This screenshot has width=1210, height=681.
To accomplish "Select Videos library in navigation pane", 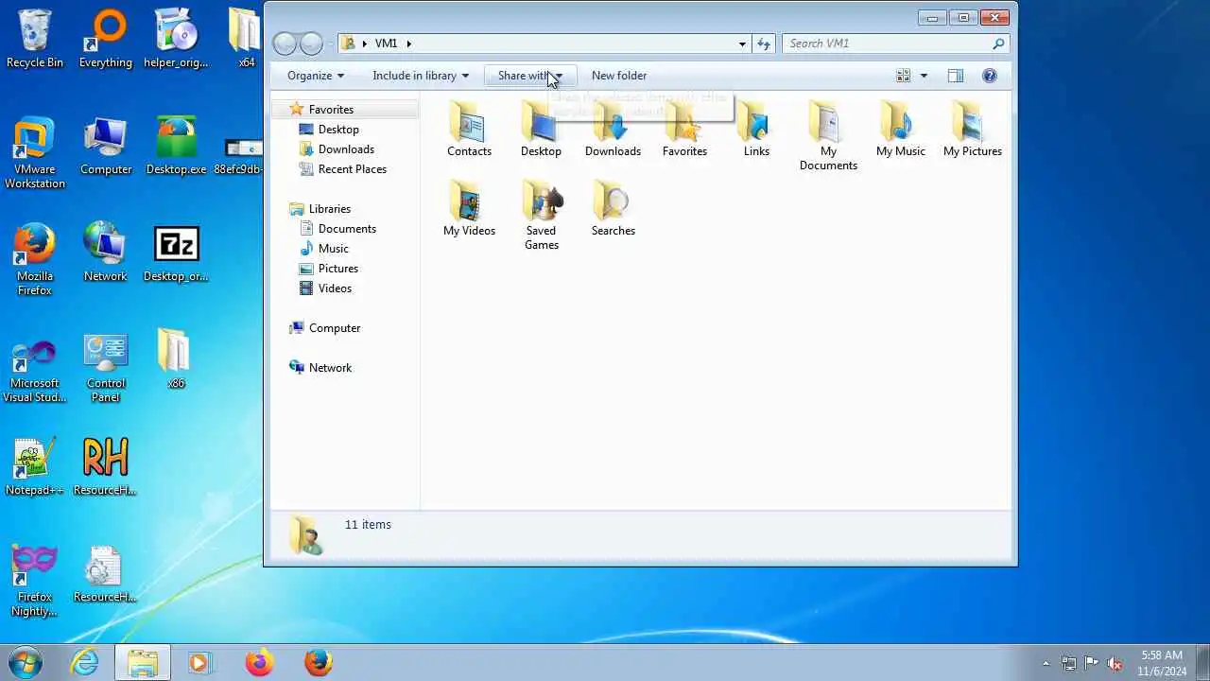I will coord(335,288).
